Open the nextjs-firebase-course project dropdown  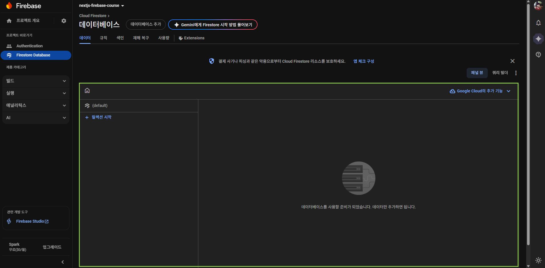[x=101, y=6]
